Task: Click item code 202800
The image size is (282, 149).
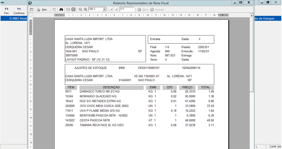Action: coord(70,106)
